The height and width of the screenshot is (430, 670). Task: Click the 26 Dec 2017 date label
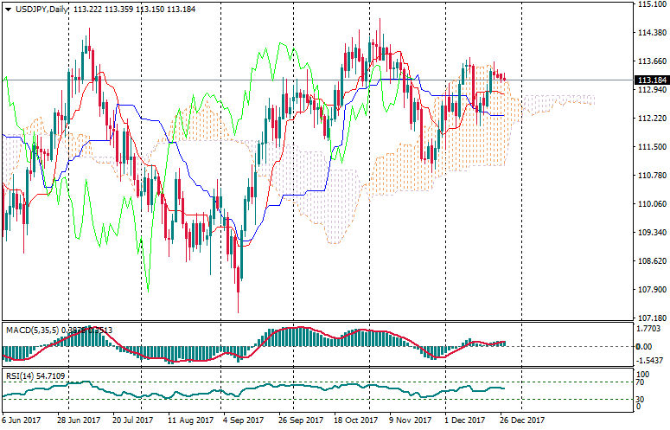pos(522,420)
